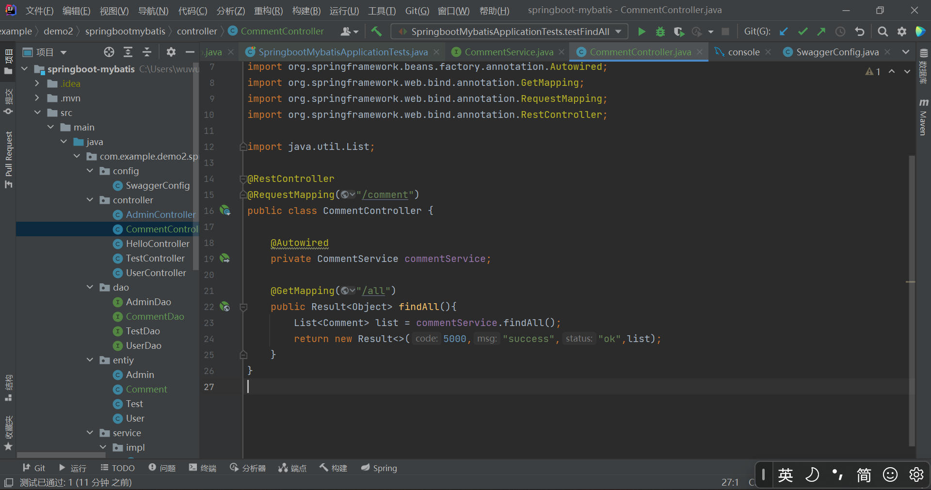
Task: Click the Git push arrow icon
Action: tap(821, 32)
